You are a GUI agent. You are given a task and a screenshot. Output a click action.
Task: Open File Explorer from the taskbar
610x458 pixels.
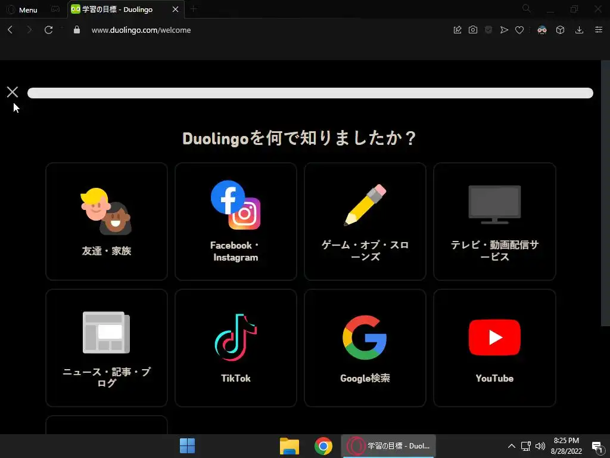[290, 446]
